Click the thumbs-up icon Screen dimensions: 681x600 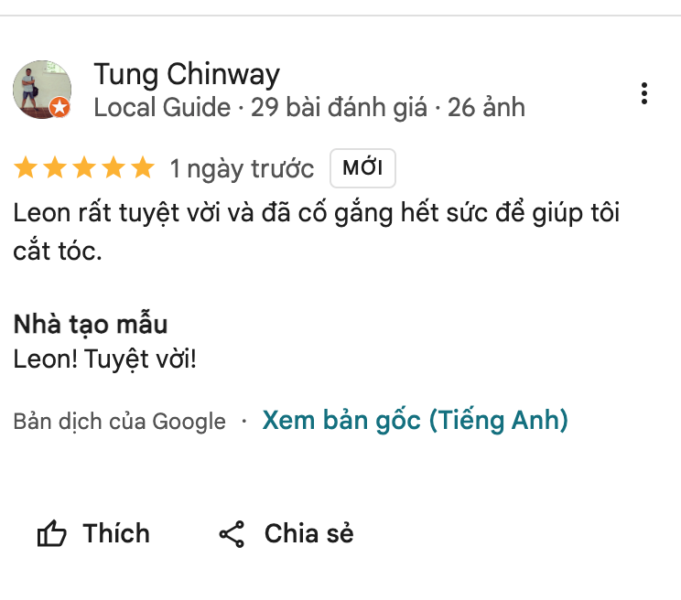pos(51,534)
